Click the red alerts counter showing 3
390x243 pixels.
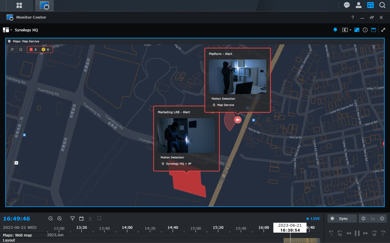(33, 49)
